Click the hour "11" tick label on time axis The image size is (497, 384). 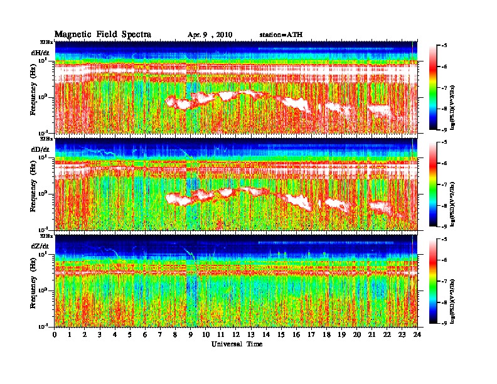221,335
